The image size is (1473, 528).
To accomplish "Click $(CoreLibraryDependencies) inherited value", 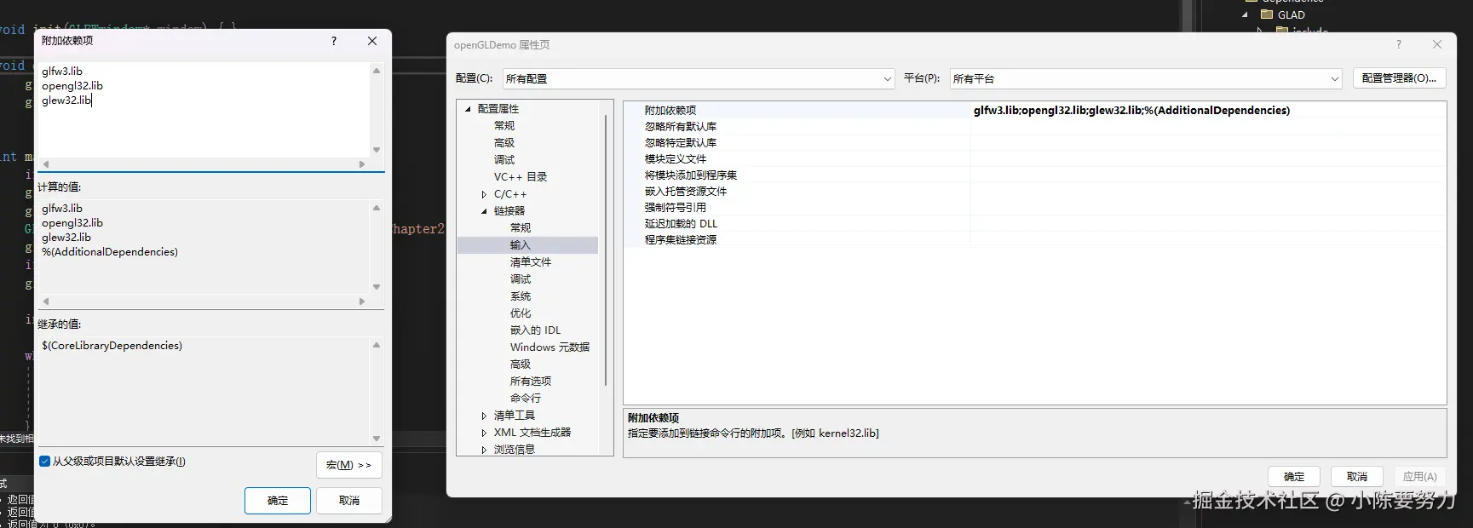I will point(112,346).
